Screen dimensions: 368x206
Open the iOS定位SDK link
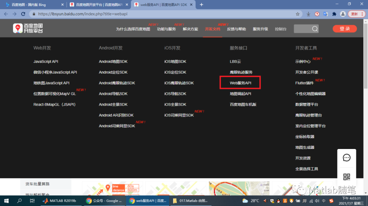coord(175,72)
